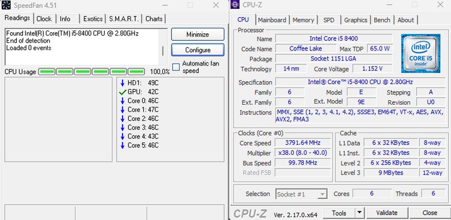Switch to SpeedFan Readings tab
The image size is (451, 220).
tap(17, 18)
